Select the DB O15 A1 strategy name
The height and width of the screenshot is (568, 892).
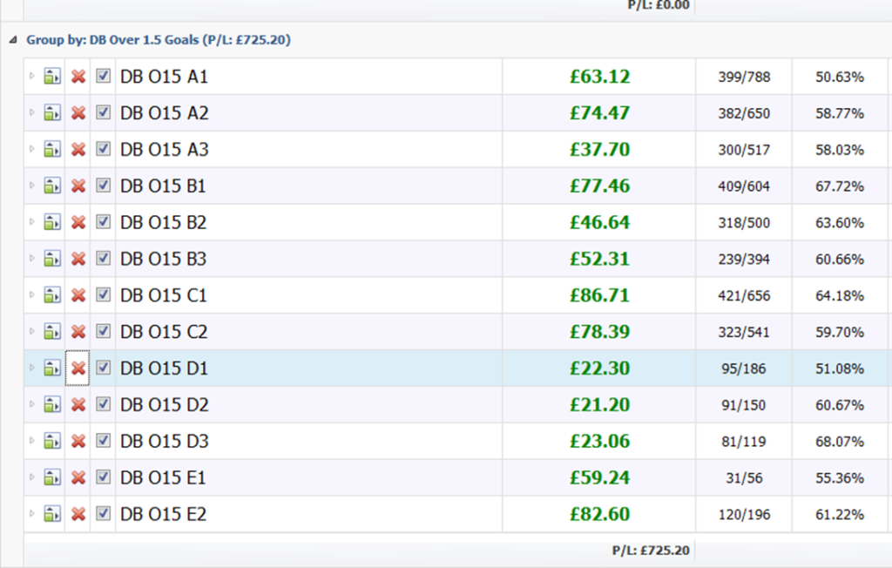[164, 77]
